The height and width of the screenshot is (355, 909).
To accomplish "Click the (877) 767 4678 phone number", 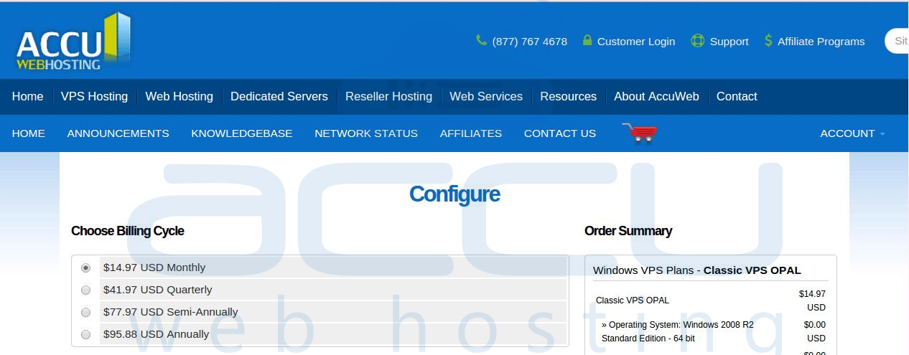I will (x=530, y=42).
